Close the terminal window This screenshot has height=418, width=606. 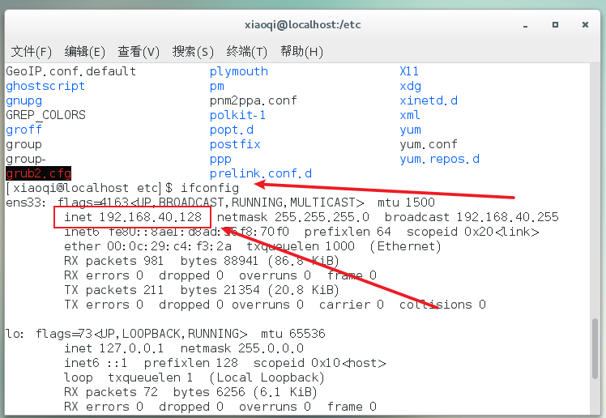tap(585, 25)
